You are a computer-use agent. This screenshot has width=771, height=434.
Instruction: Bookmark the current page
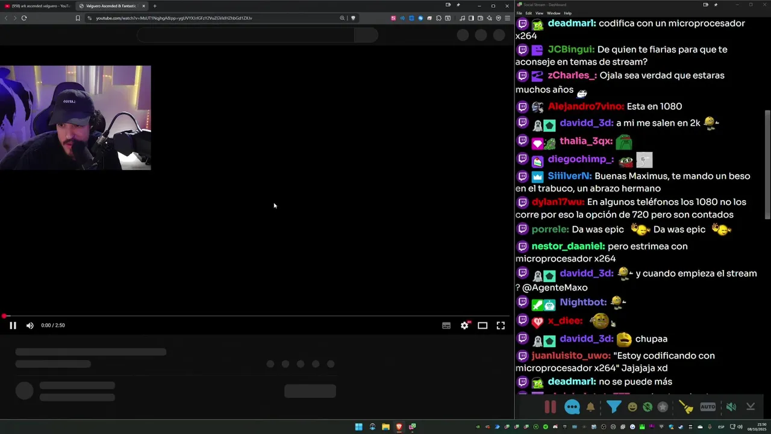point(78,18)
